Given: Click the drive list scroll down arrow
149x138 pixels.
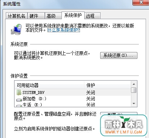Looking at the screenshot, I should pos(134,103).
